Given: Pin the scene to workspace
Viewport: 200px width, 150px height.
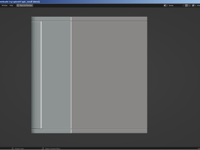Looking at the screenshot, I should 183,5.
